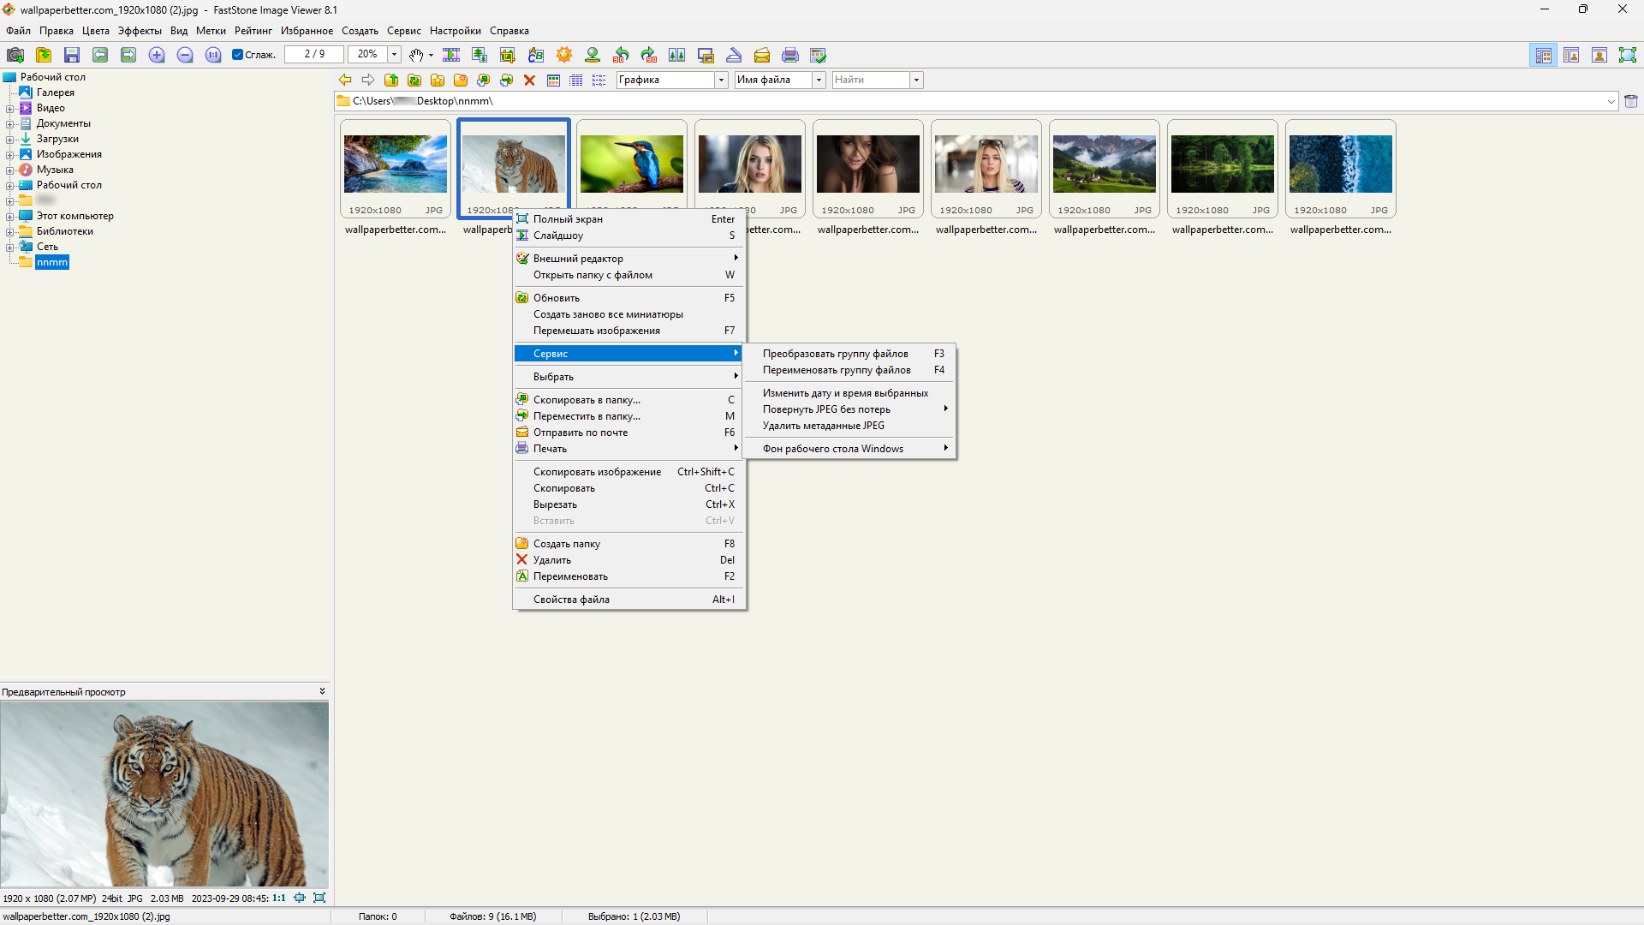The image size is (1644, 925).
Task: Open the Эффекты menu in menu bar
Action: [140, 31]
